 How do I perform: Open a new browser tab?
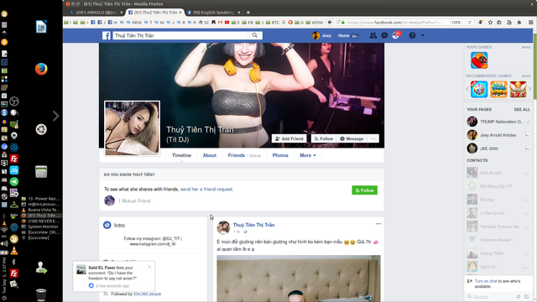tap(248, 13)
